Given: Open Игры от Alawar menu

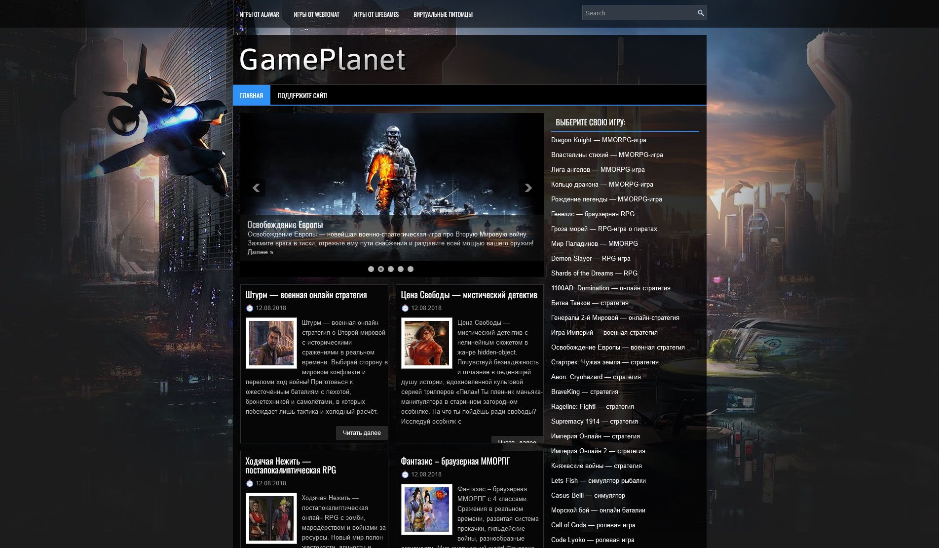Looking at the screenshot, I should point(260,14).
